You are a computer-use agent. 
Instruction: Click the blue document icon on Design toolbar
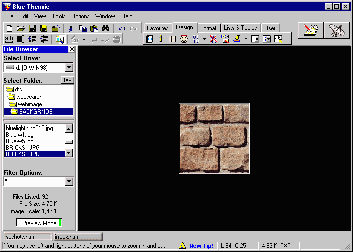coord(149,39)
